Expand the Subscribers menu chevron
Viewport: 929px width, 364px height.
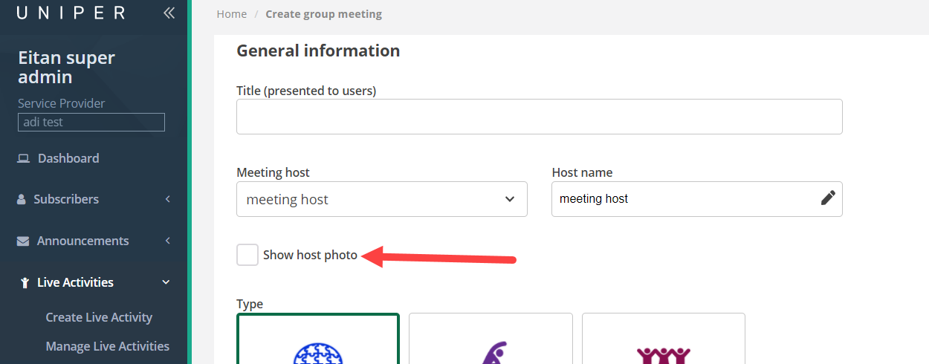(168, 199)
